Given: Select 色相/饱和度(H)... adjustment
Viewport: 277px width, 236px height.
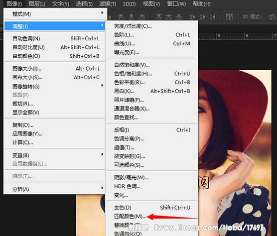Looking at the screenshot, I should (151, 74).
